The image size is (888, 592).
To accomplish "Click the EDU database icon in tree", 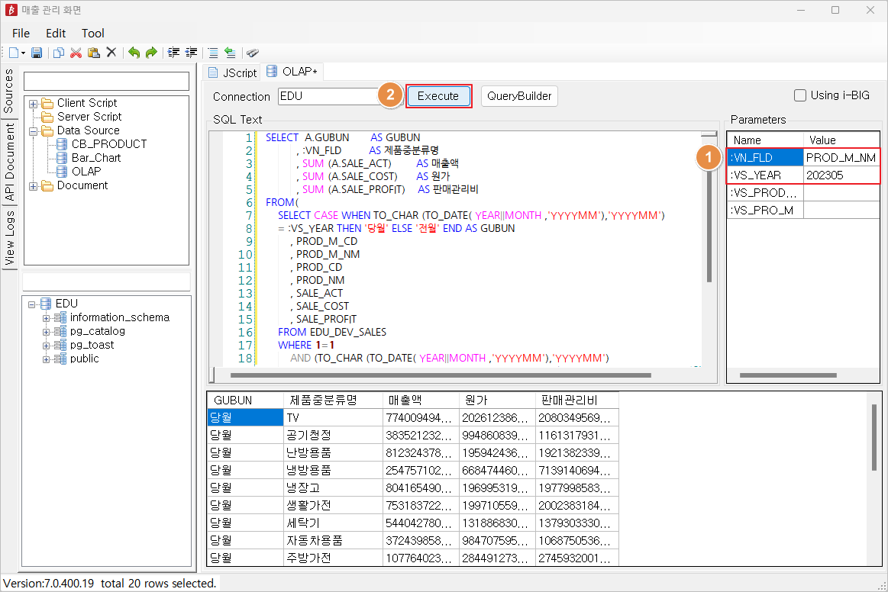I will [47, 304].
